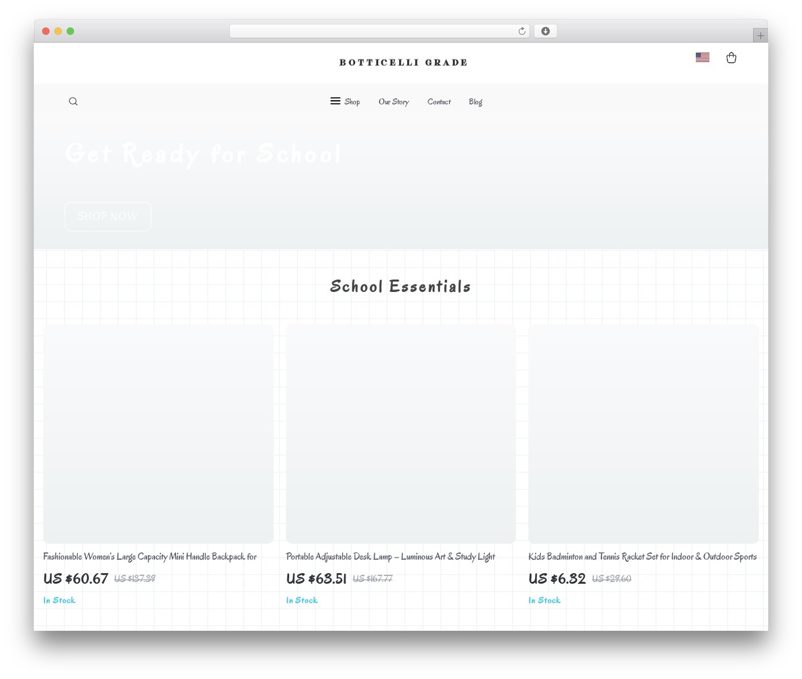The width and height of the screenshot is (802, 679).
Task: Click In Stock under the desk lamp
Action: point(302,600)
